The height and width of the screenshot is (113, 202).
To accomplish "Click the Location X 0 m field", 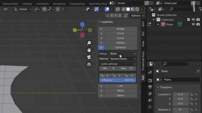I will click(181, 94).
